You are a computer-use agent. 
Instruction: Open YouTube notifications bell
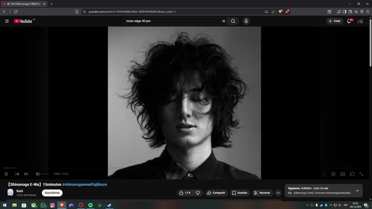[x=349, y=21]
